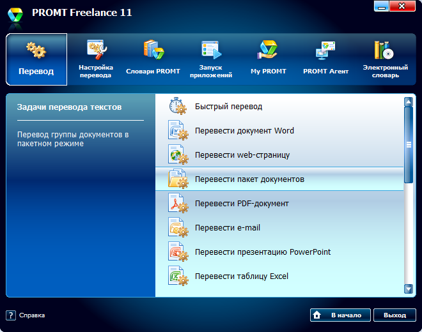Minimize the PROMT Freelance window
Screen dimensions: 422x332
tap(381, 6)
